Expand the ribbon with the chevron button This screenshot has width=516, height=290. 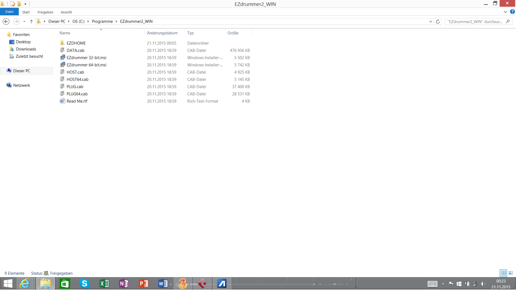point(506,12)
